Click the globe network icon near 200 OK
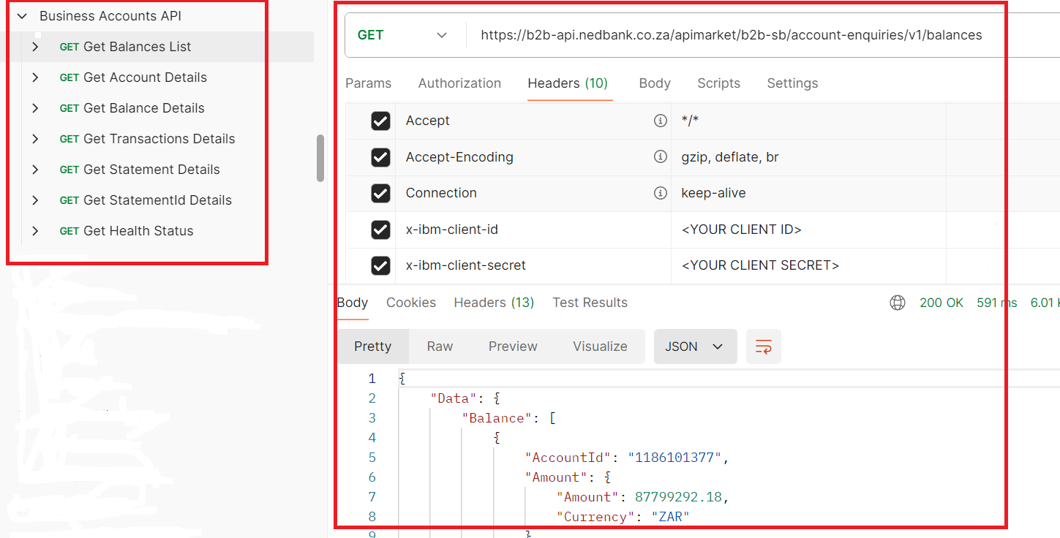The width and height of the screenshot is (1060, 538). click(x=898, y=303)
